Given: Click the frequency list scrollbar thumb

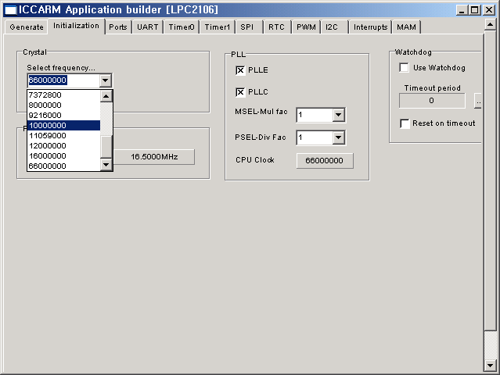Looking at the screenshot, I should click(x=106, y=146).
